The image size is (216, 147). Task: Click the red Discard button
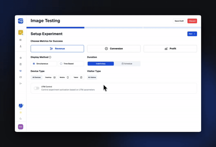192,21
